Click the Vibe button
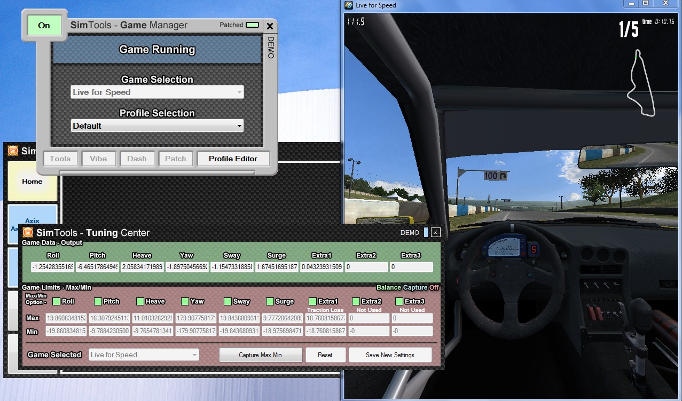This screenshot has height=401, width=682. [98, 159]
